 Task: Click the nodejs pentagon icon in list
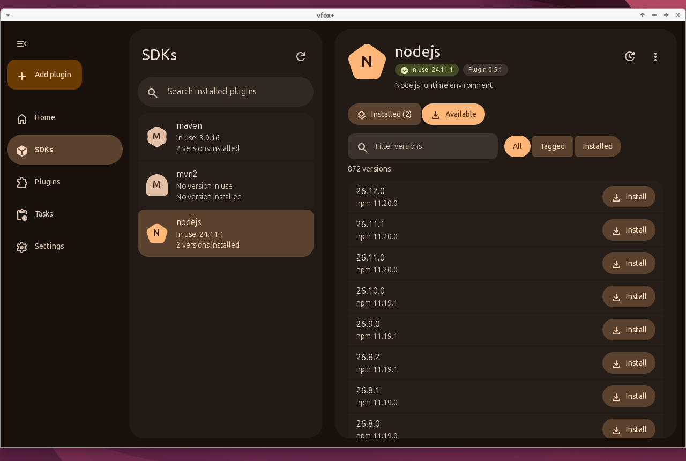tap(157, 233)
